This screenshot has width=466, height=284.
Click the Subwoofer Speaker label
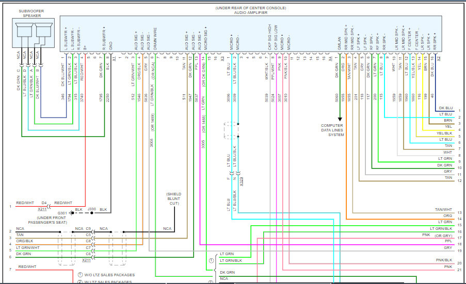click(32, 13)
